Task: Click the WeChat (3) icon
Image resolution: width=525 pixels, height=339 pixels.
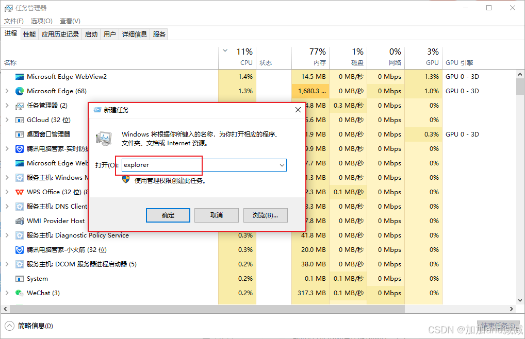Action: pos(20,293)
